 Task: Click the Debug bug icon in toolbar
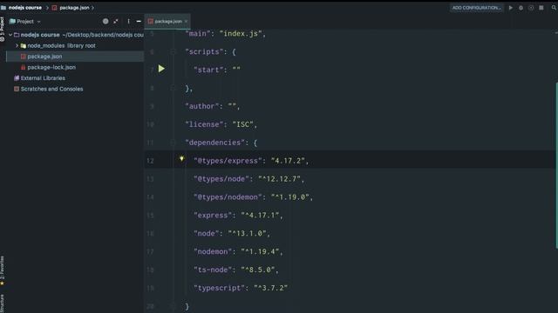tap(521, 8)
